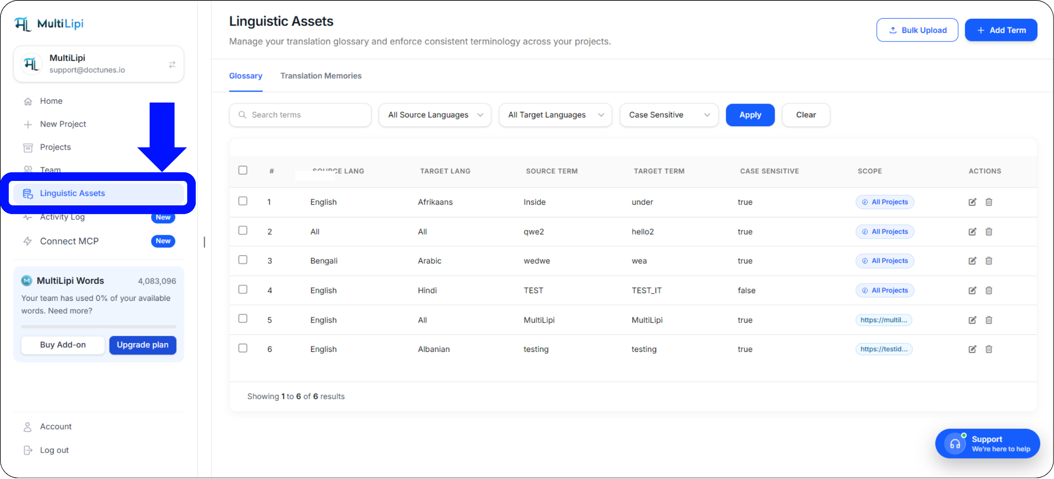
Task: Click the switch account arrows icon
Action: (x=172, y=65)
